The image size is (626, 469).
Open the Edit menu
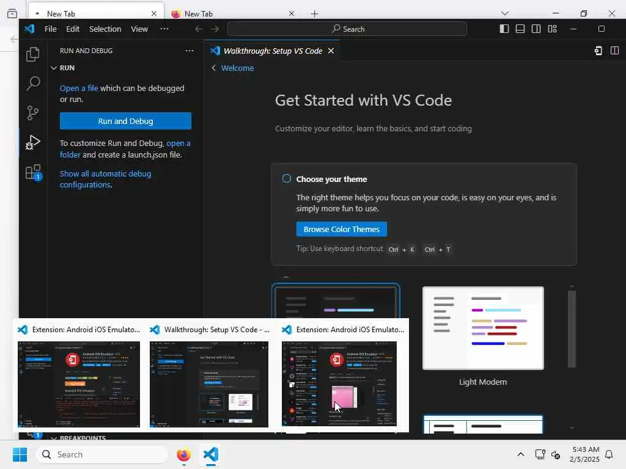pos(73,29)
